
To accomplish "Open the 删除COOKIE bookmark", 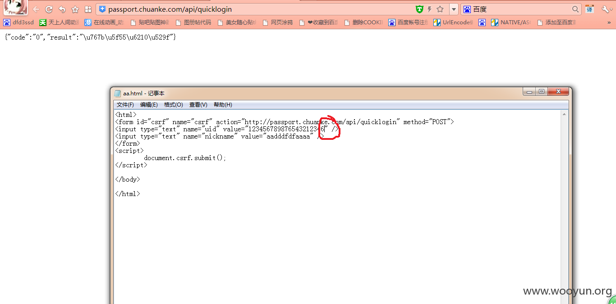I will pyautogui.click(x=363, y=22).
